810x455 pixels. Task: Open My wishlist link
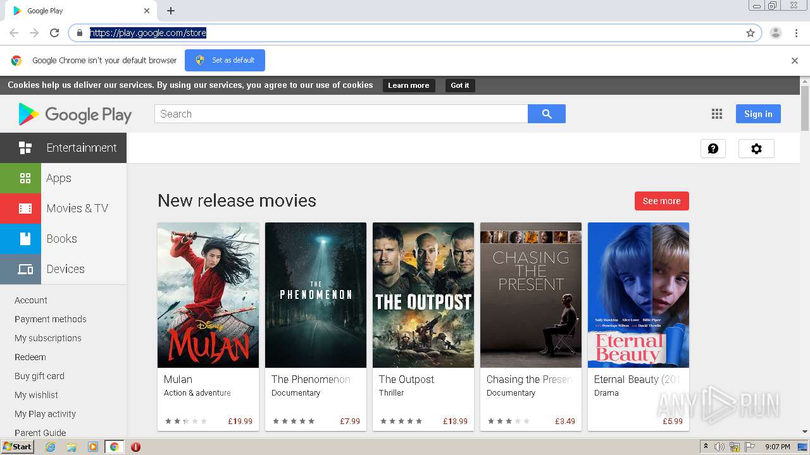click(36, 395)
